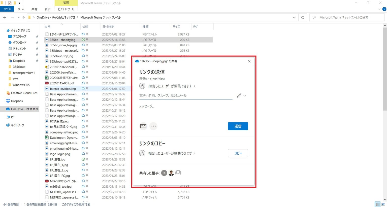Click the checkbox icon on the quick access toolbar
Image resolution: width=387 pixels, height=207 pixels.
[x=10, y=3]
